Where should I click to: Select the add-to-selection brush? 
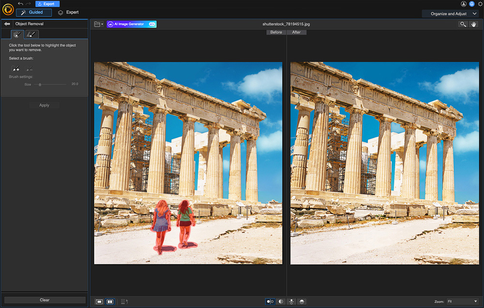pyautogui.click(x=16, y=69)
